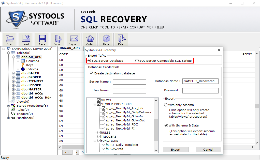
Task: Click the dbo.MASTER table icon
Action: [18, 89]
